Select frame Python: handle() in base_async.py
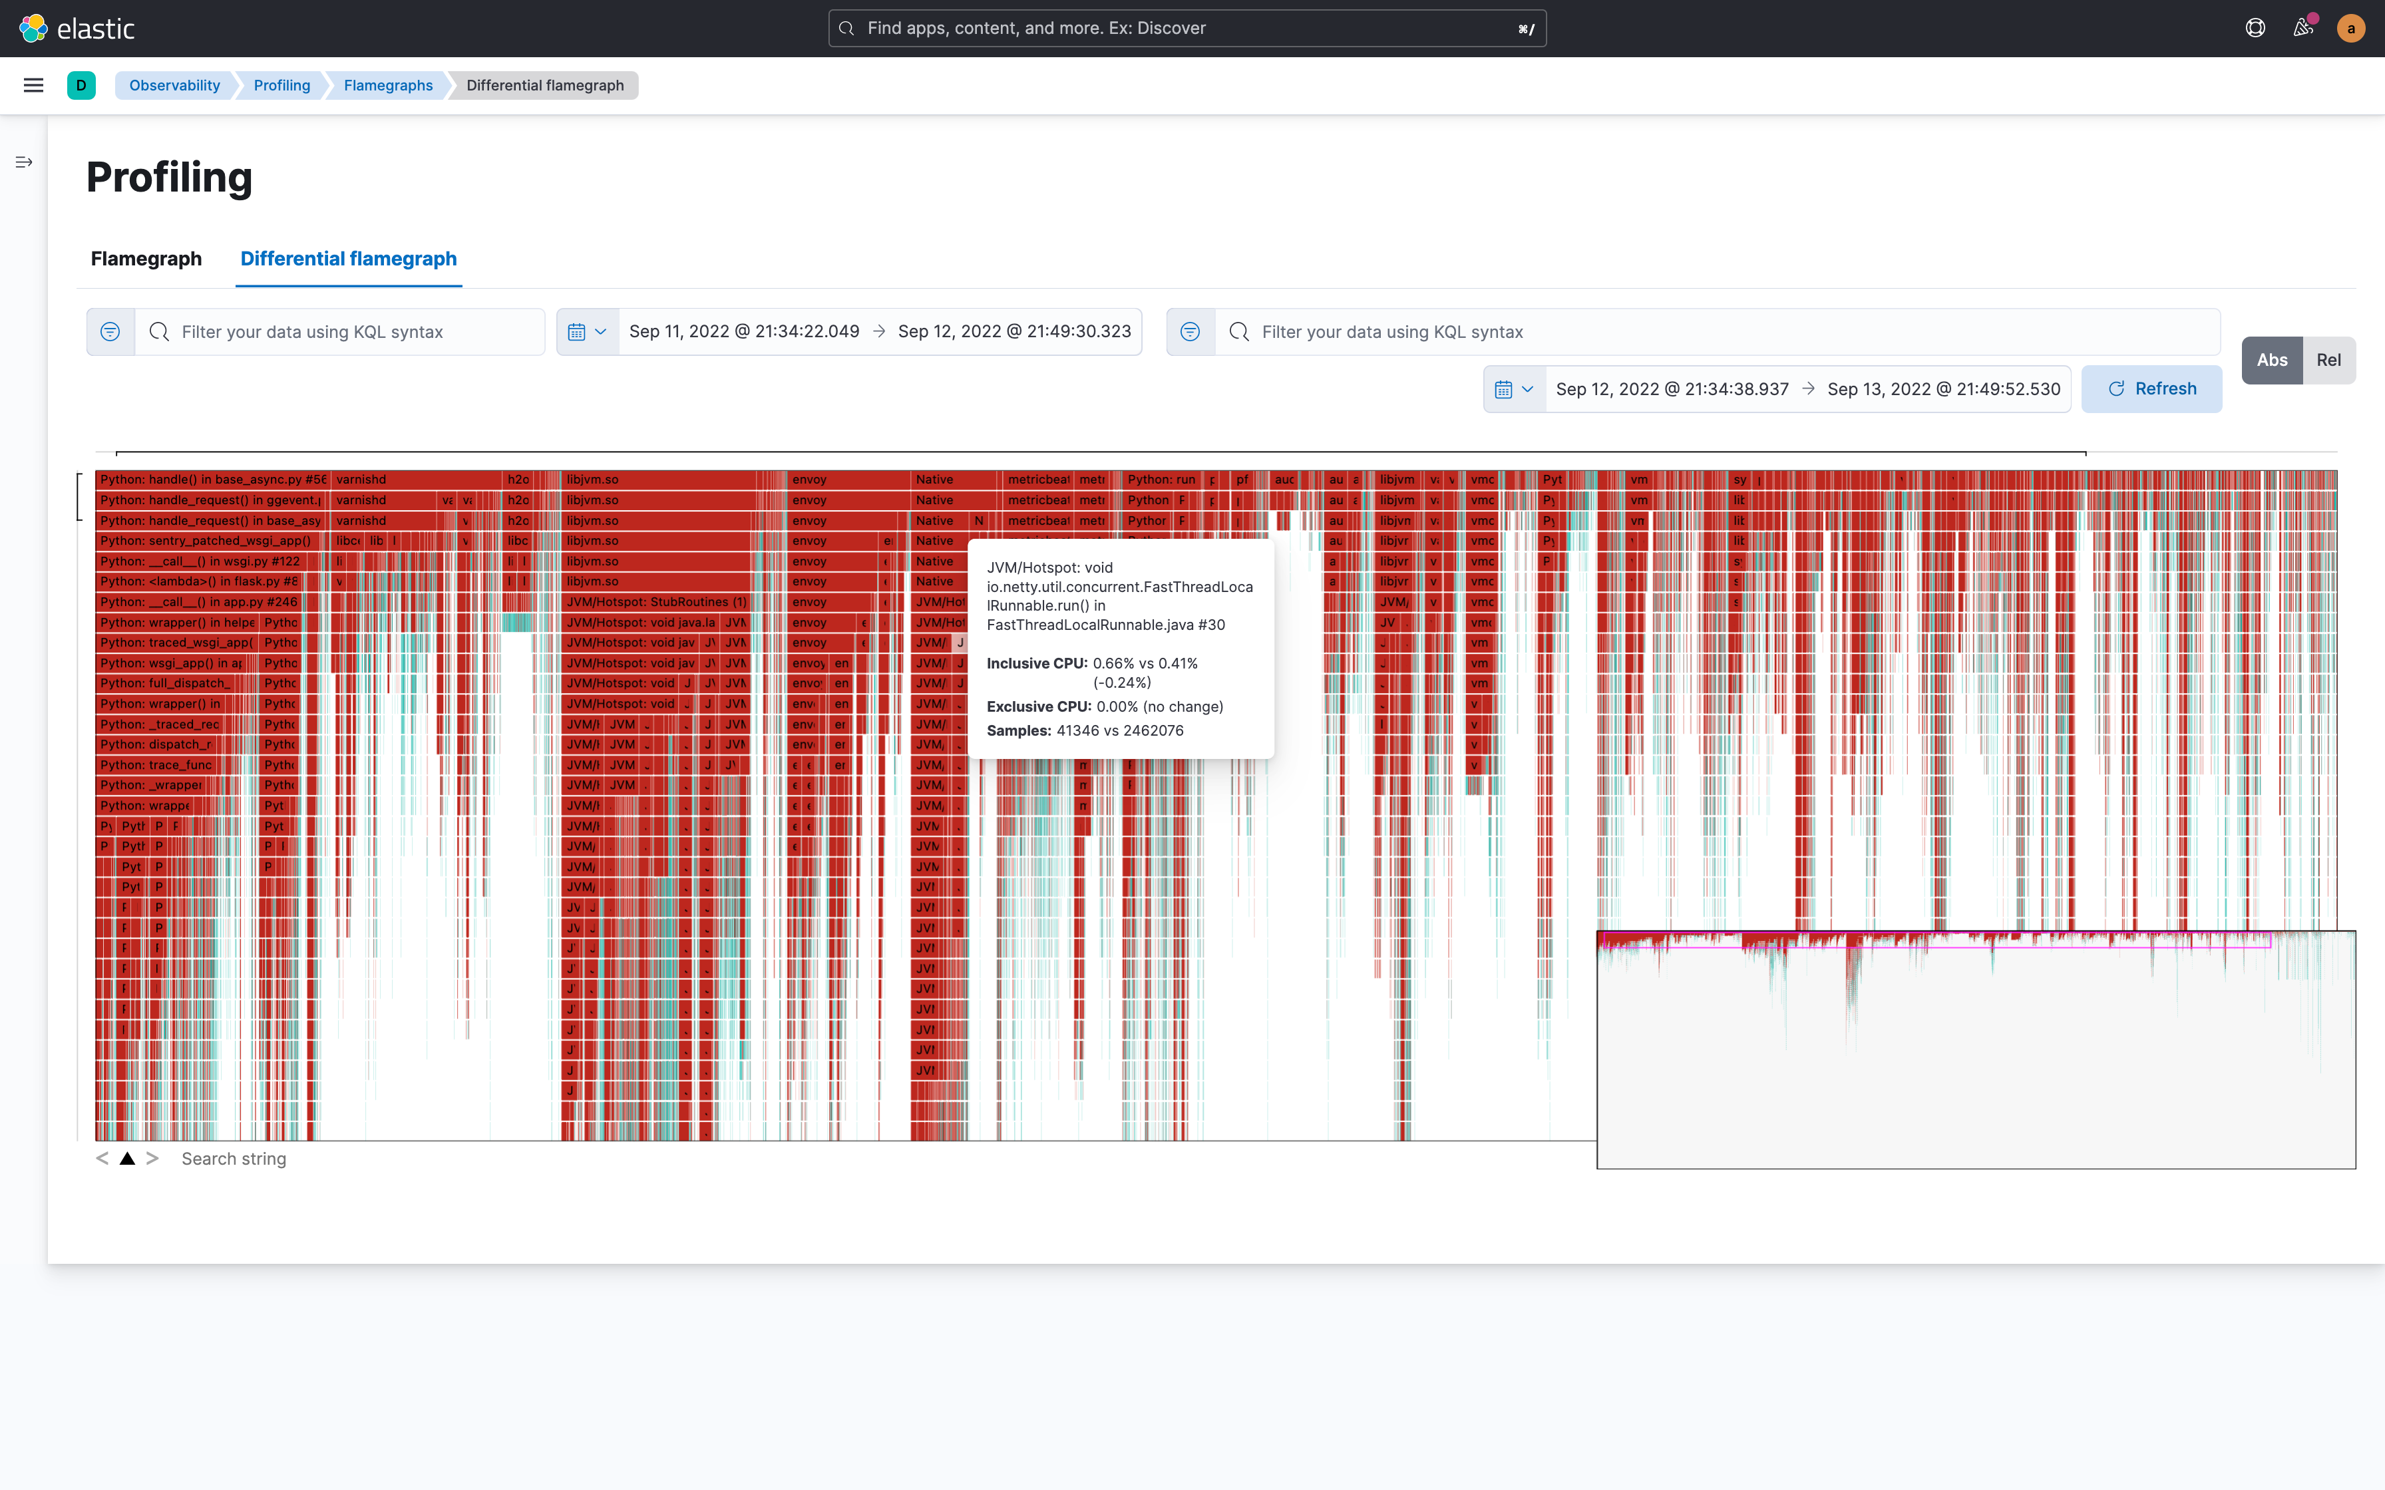This screenshot has height=1490, width=2385. 213,480
